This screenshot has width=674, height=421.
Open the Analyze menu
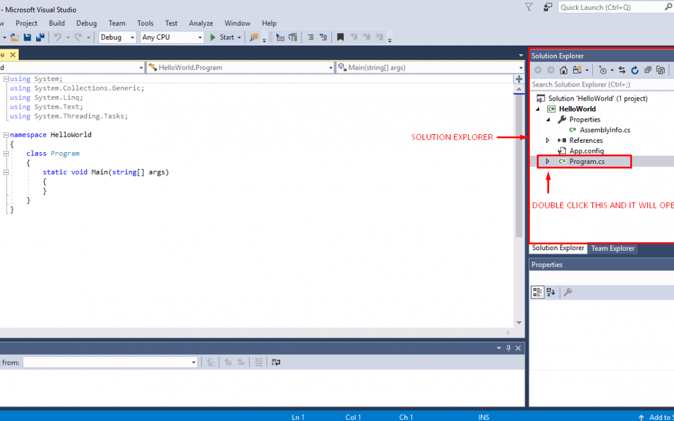pyautogui.click(x=201, y=23)
